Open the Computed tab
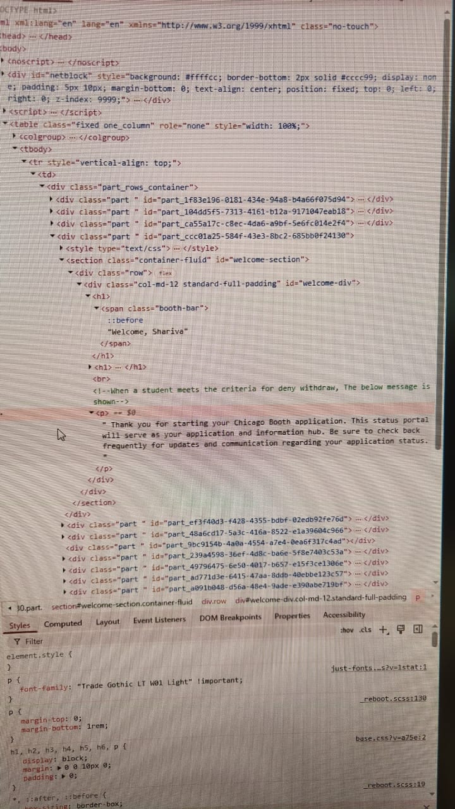This screenshot has width=455, height=809. tap(63, 624)
